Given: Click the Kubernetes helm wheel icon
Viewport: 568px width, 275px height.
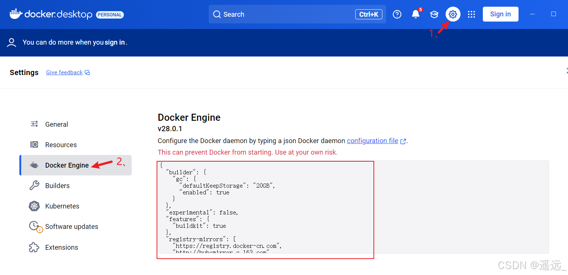Looking at the screenshot, I should [x=34, y=206].
